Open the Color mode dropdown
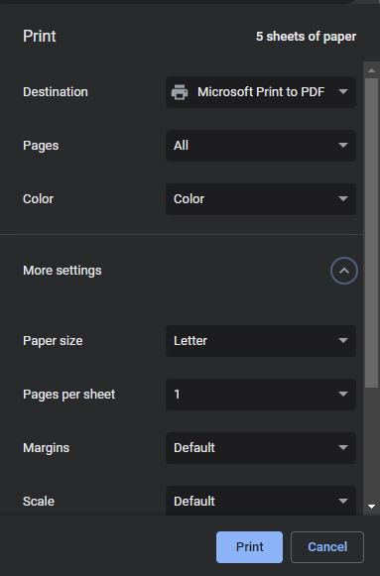The image size is (380, 576). point(261,199)
